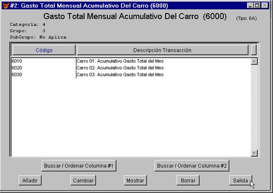This screenshot has width=273, height=193.
Task: Click Buscar / Ordenar Columna #2
Action: (x=192, y=166)
